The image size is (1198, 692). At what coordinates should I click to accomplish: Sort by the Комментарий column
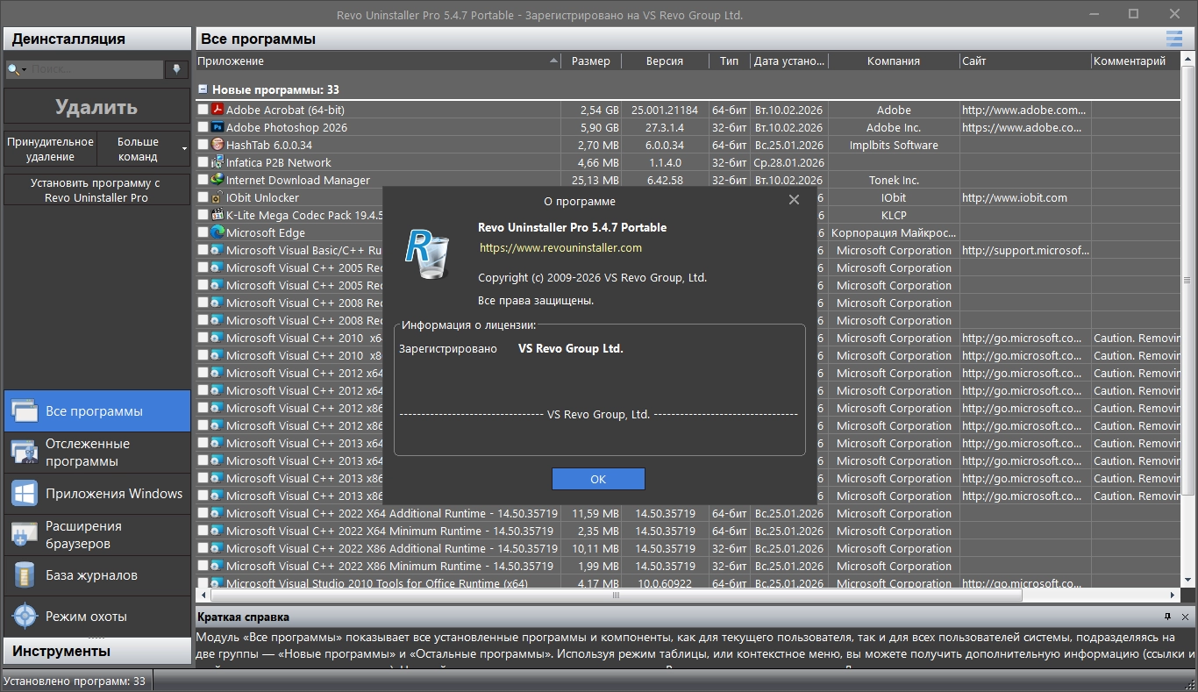pyautogui.click(x=1136, y=61)
